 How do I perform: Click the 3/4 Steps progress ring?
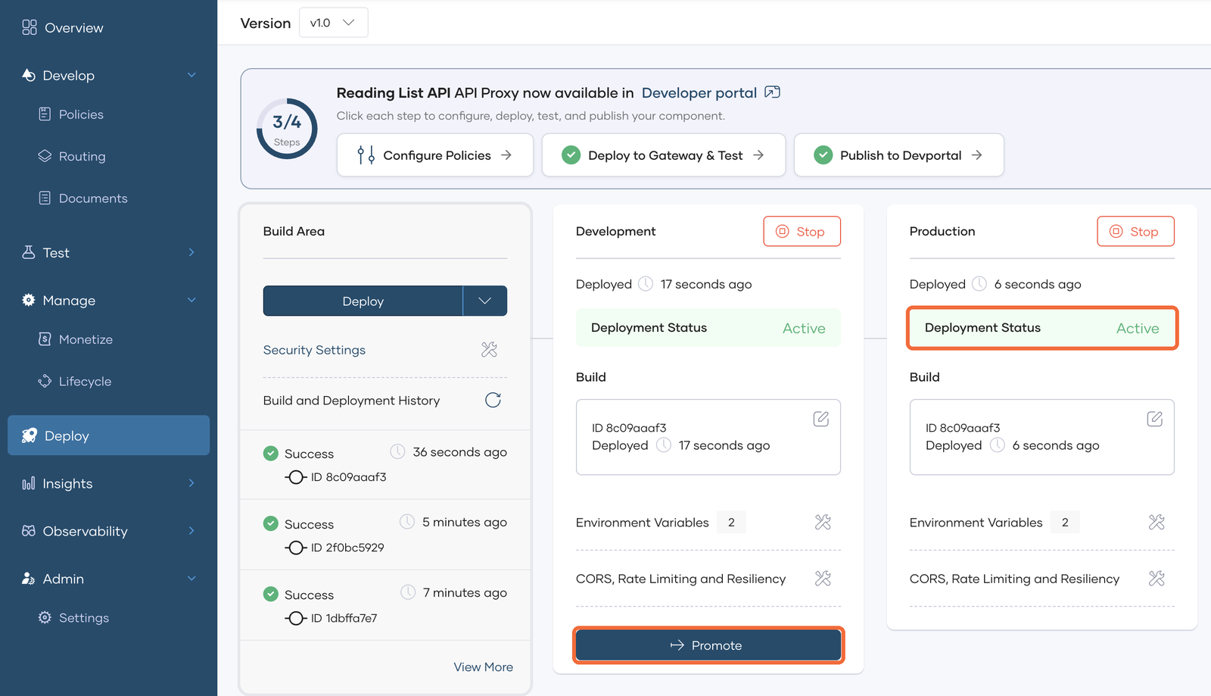(287, 129)
